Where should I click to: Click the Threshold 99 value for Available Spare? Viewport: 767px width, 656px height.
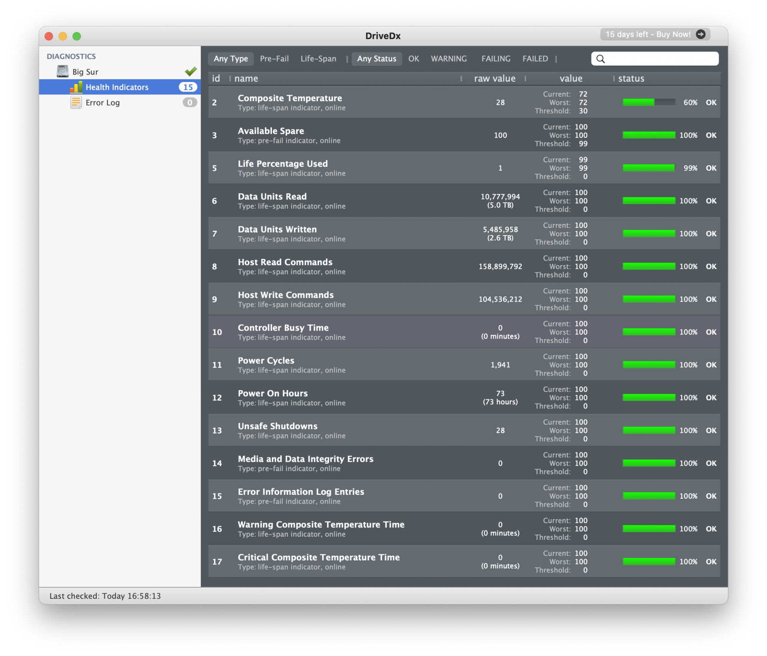583,143
